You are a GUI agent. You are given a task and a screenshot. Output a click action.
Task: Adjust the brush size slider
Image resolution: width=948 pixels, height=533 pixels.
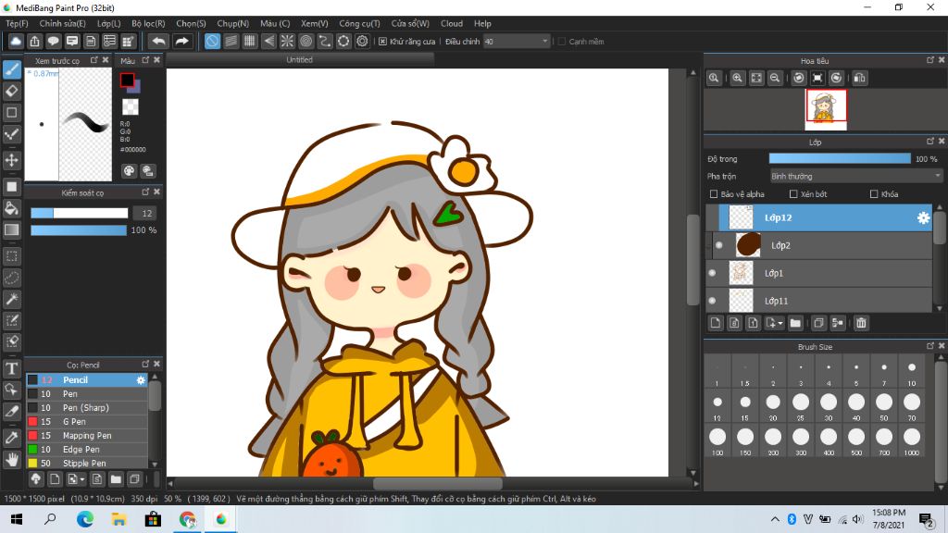pyautogui.click(x=80, y=213)
